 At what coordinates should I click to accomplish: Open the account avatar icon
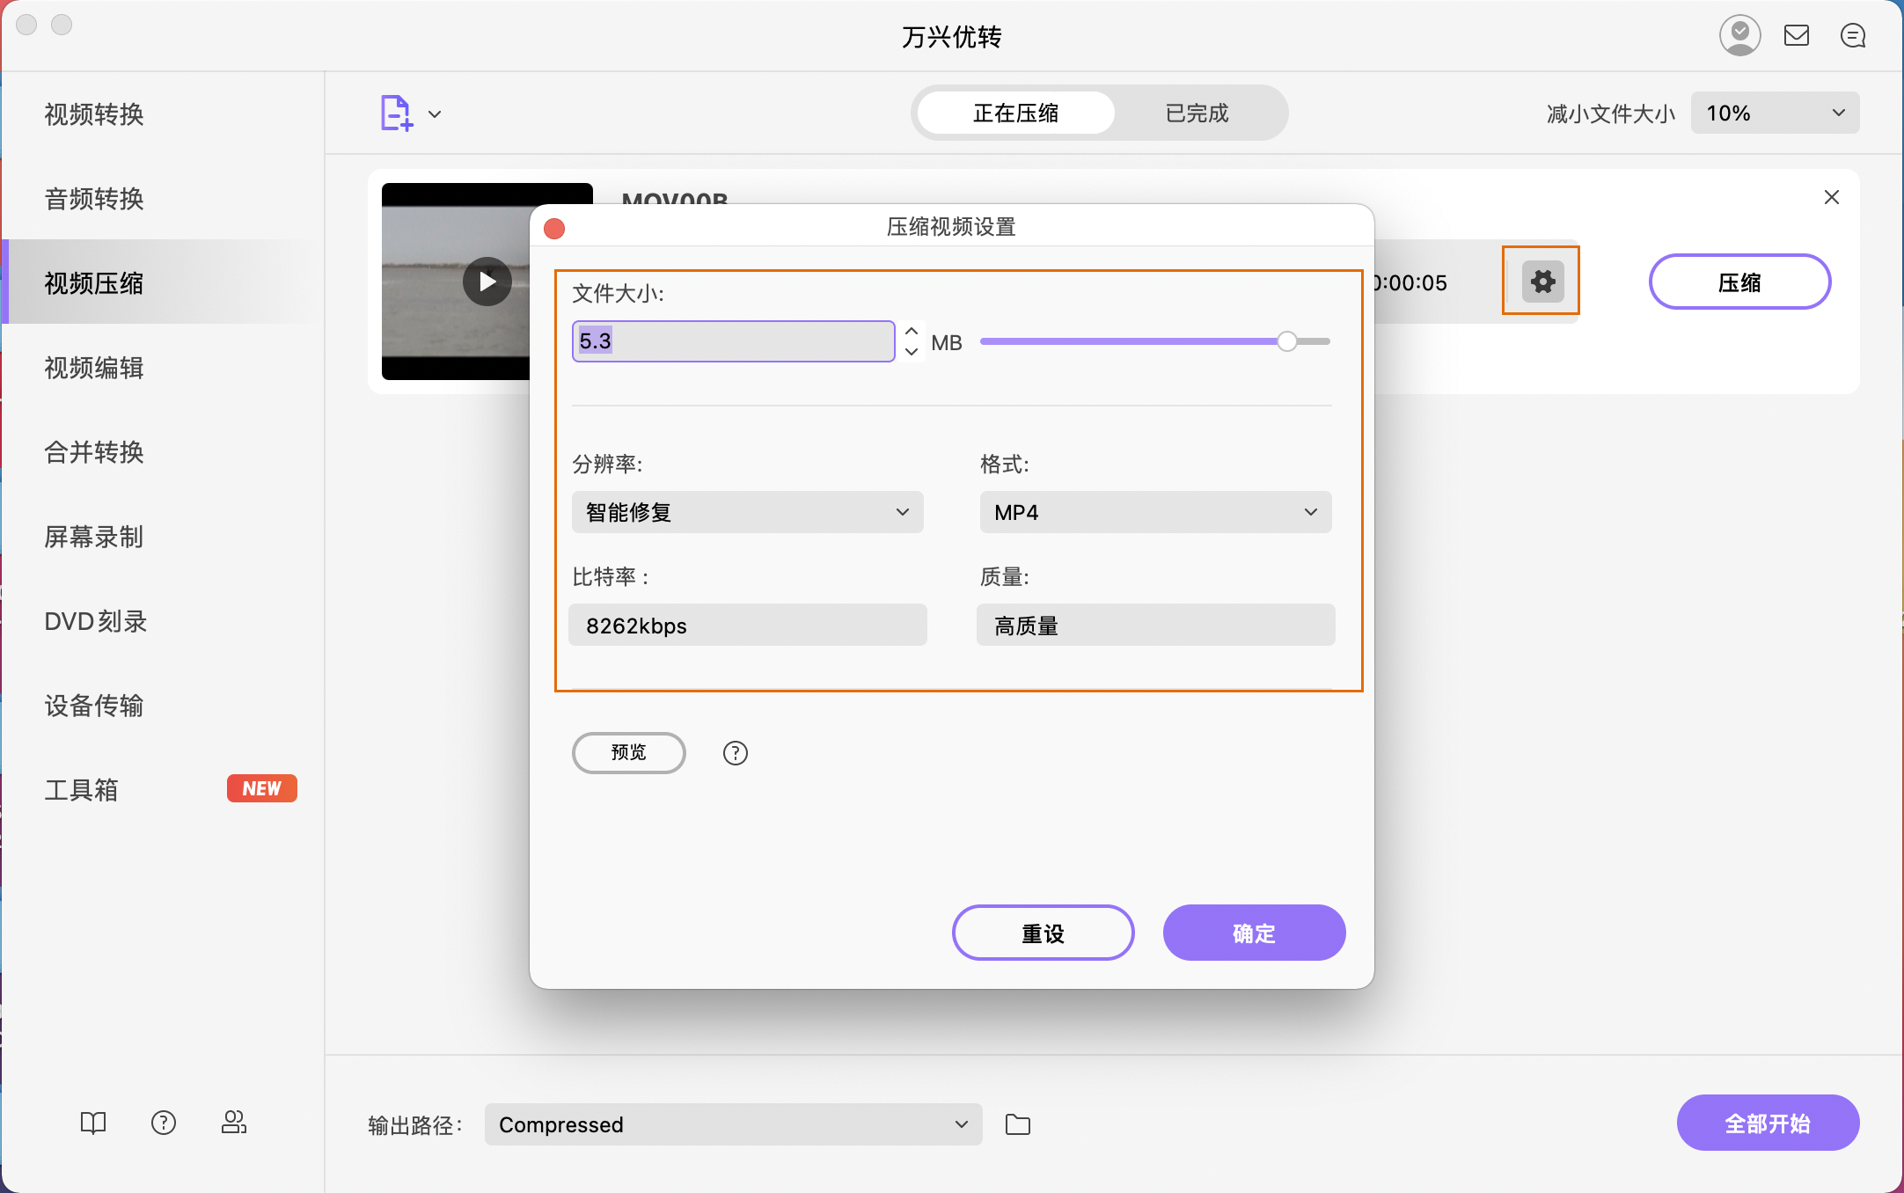point(1741,35)
